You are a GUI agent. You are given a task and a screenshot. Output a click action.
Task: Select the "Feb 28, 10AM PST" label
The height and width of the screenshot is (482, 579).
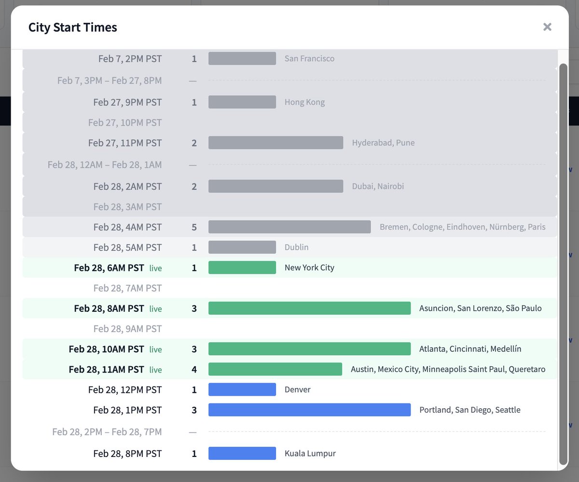(107, 348)
